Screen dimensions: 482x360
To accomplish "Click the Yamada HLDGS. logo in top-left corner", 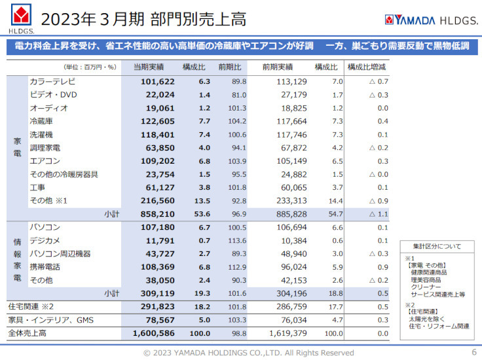I will (x=22, y=18).
